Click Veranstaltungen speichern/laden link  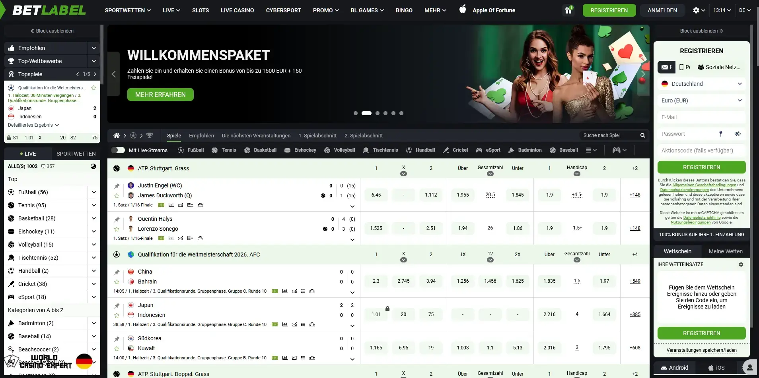pos(701,350)
